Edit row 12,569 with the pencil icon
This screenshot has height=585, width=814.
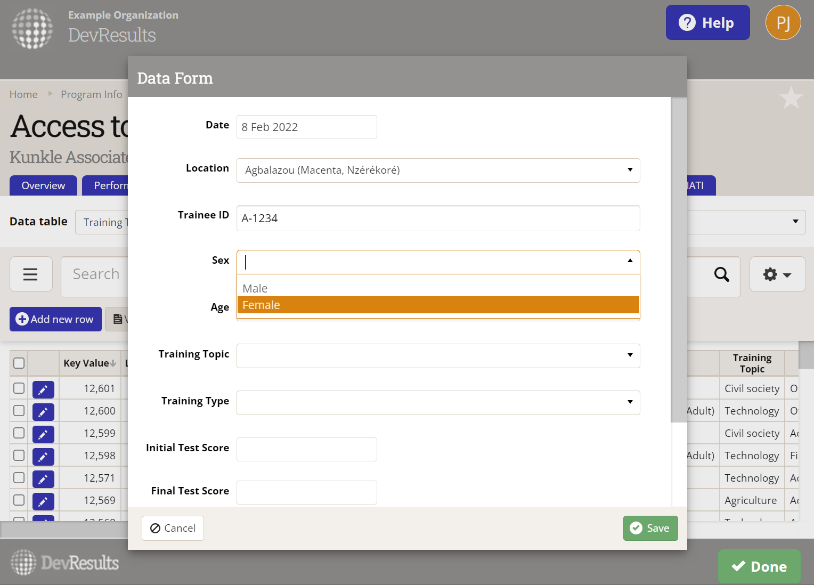(x=43, y=501)
